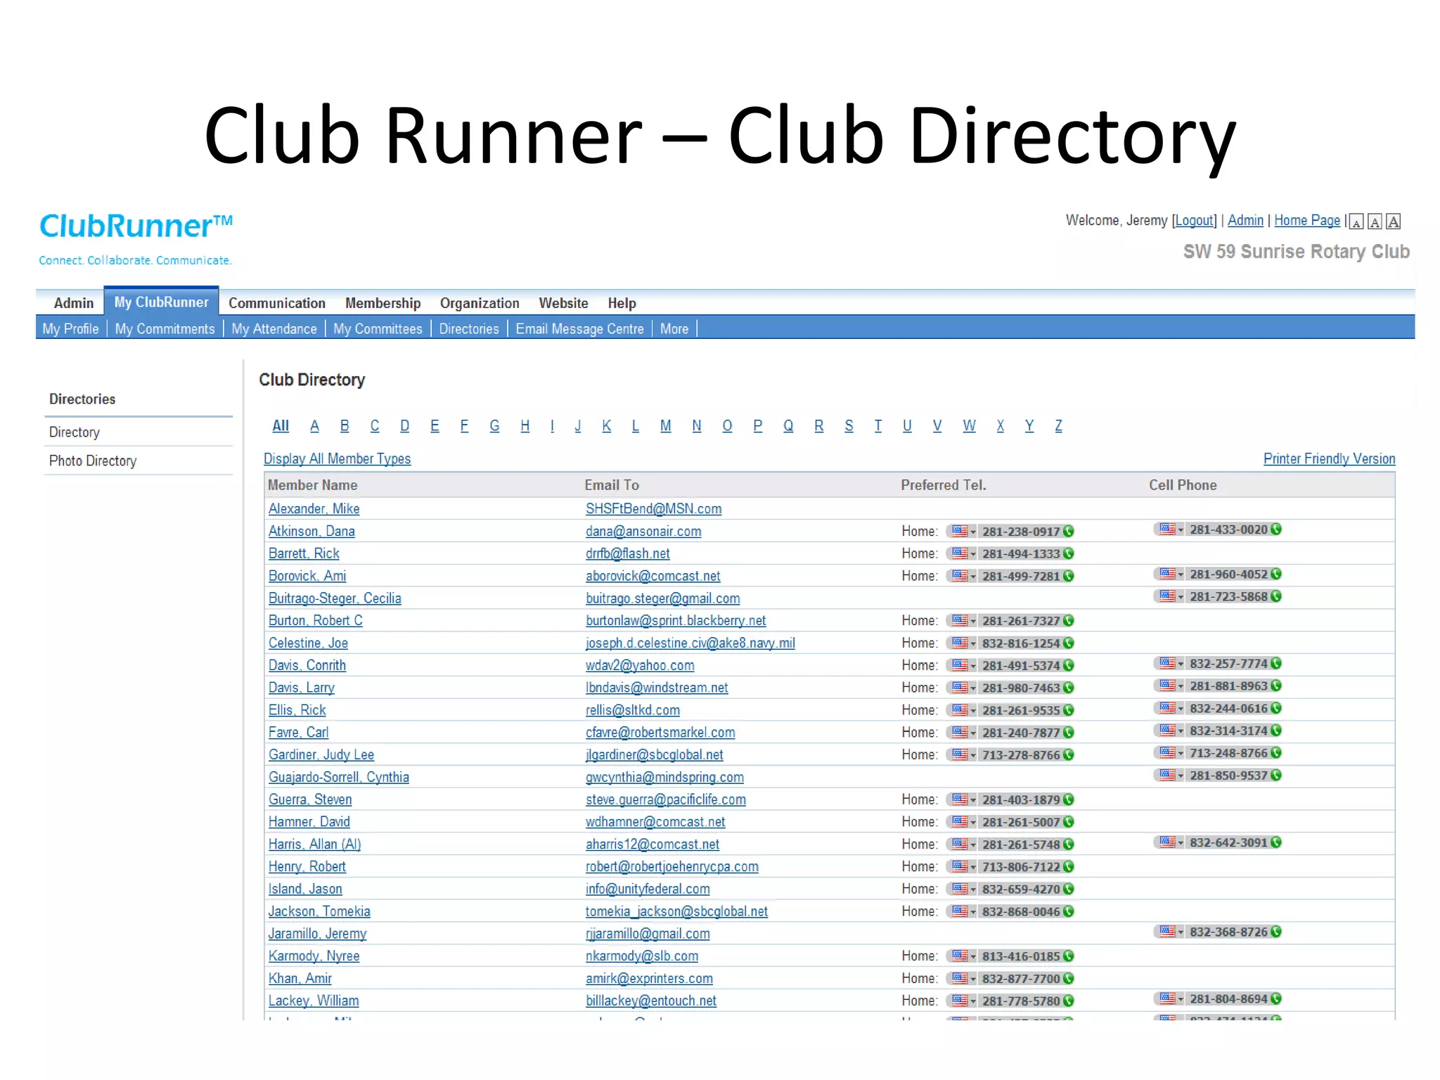This screenshot has height=1080, width=1440.
Task: Open flag dropdown for 281-261-9535
Action: coord(963,710)
